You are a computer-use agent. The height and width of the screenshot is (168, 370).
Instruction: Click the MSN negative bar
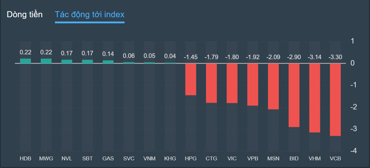(273, 86)
